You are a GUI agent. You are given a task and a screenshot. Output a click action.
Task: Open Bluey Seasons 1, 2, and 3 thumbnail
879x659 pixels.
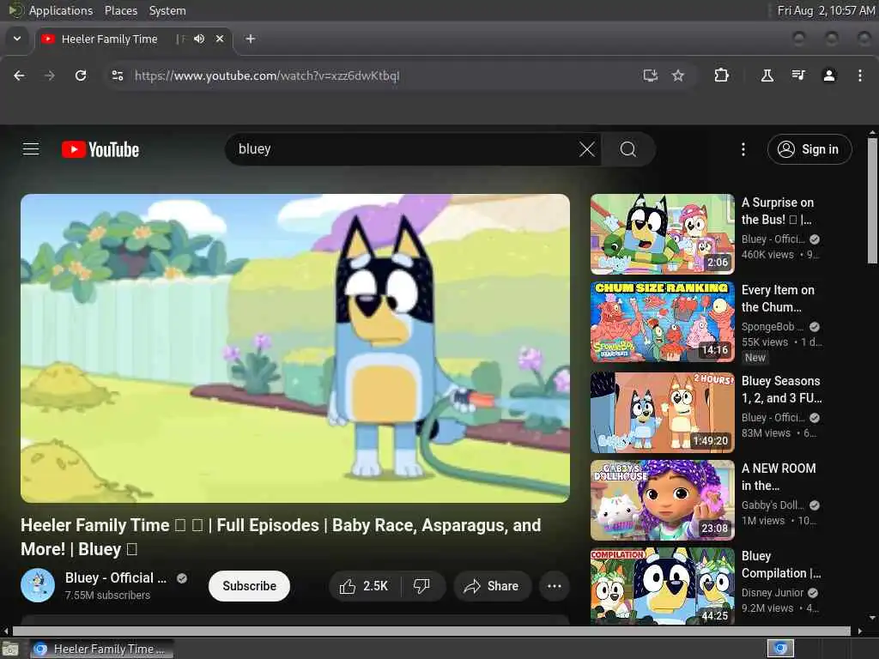pos(663,413)
